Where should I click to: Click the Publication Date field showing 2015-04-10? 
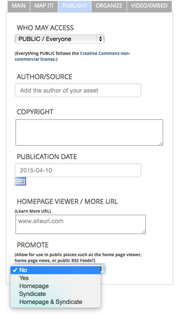[x=78, y=170]
